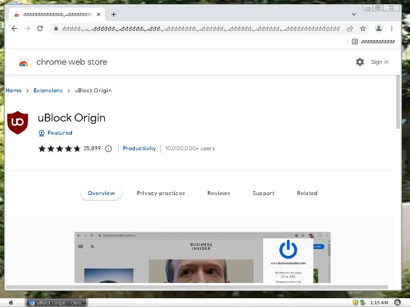This screenshot has width=410, height=307.
Task: Switch to the Reviews tab
Action: coord(219,193)
